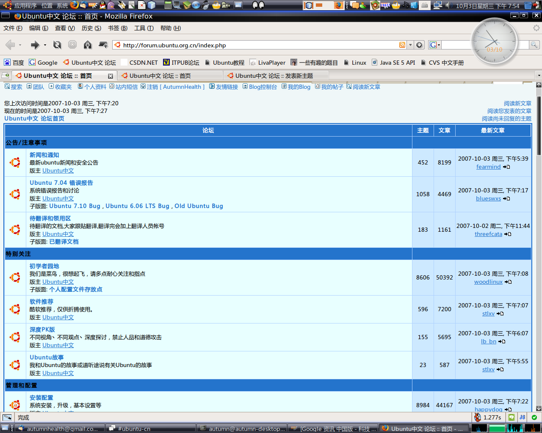Click the forum icon of 新闻和通知 row
The image size is (542, 433).
[x=15, y=162]
